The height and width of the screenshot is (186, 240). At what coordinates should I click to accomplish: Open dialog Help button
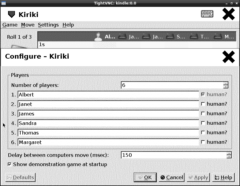click(223, 177)
